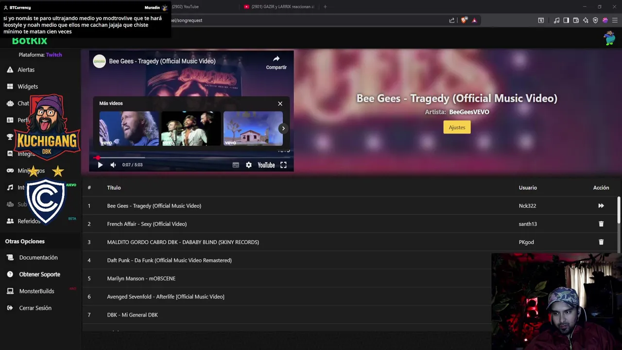The width and height of the screenshot is (622, 350).
Task: Click the video progress bar
Action: point(191,157)
